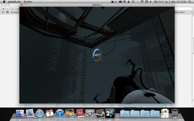The height and width of the screenshot is (121, 194).
Task: Open the Time Machine menu bar icon
Action: [133, 2]
